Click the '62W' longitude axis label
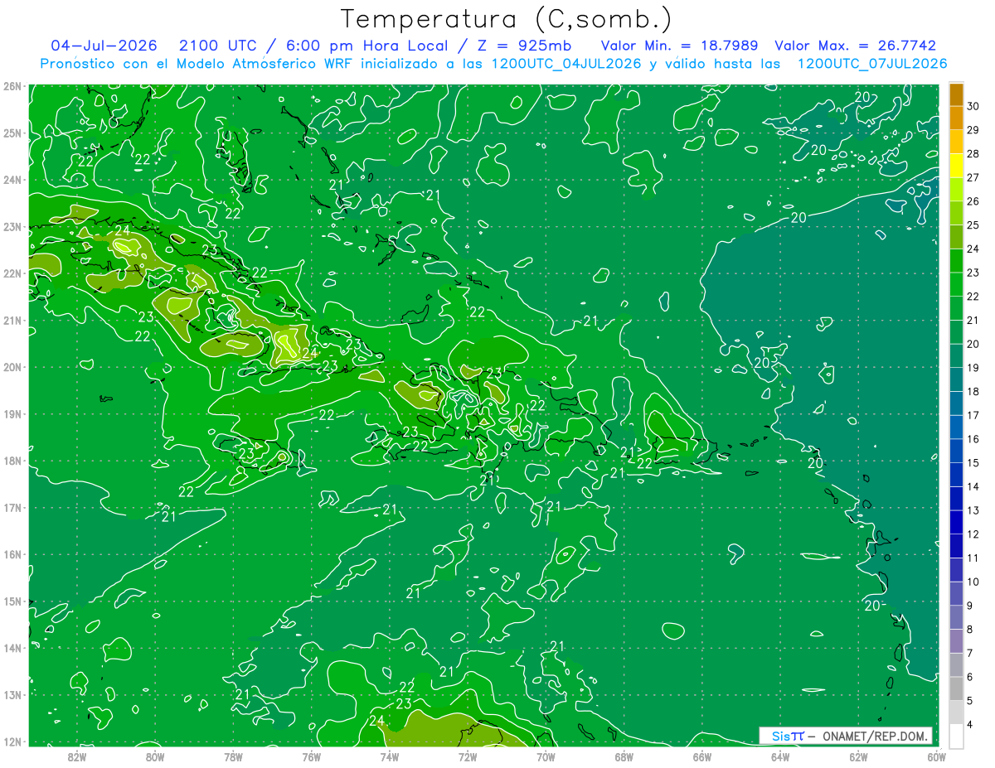The image size is (995, 768). [x=858, y=756]
